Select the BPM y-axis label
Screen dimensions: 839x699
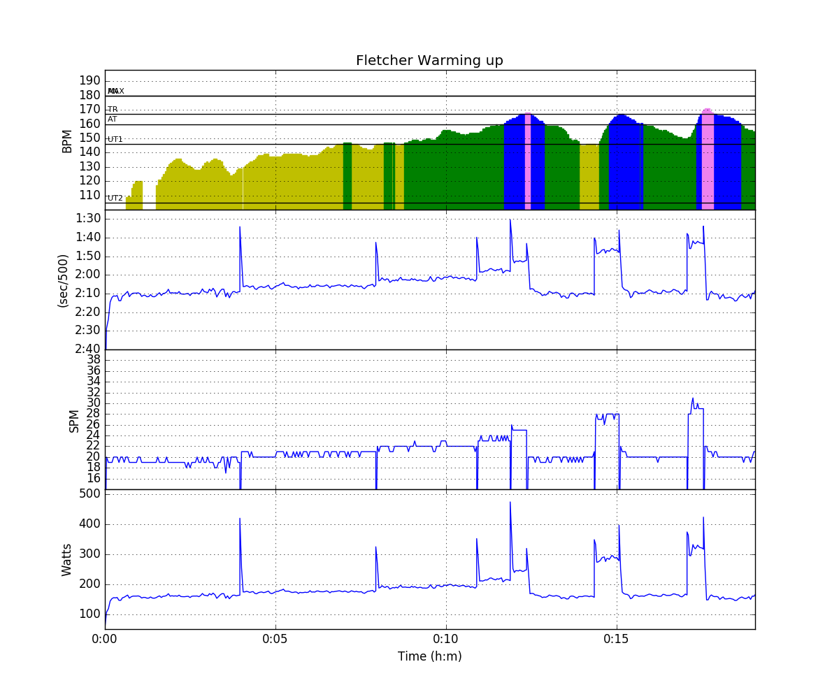click(x=67, y=140)
